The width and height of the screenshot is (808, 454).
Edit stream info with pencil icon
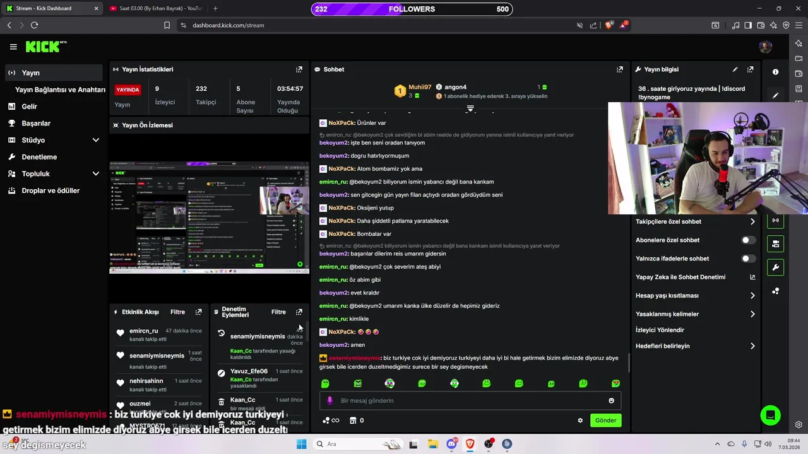(x=735, y=69)
